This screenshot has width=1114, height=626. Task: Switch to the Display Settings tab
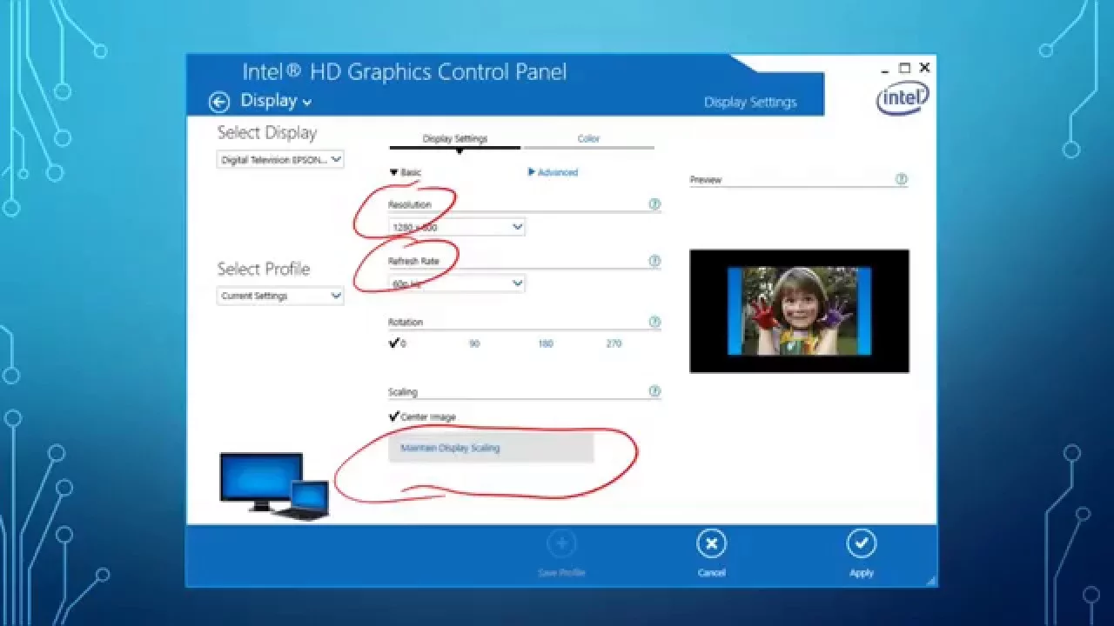coord(455,138)
